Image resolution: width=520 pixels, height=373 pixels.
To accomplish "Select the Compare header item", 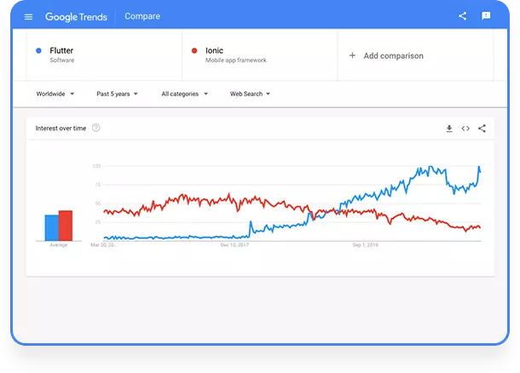I will 142,16.
